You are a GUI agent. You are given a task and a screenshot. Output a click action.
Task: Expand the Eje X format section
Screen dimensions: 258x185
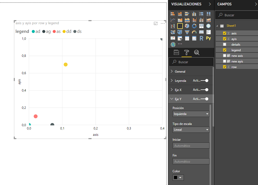[172, 90]
